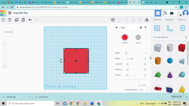Click the Align tool icon
The height and width of the screenshot is (106, 189).
click(x=140, y=20)
